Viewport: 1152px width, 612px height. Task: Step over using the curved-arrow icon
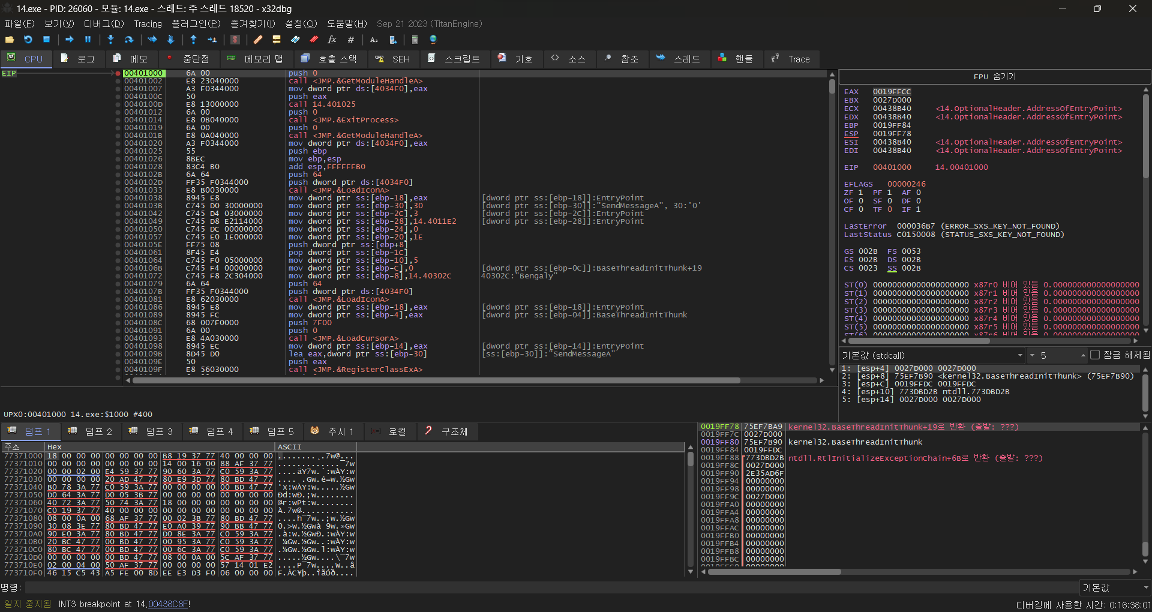(129, 40)
